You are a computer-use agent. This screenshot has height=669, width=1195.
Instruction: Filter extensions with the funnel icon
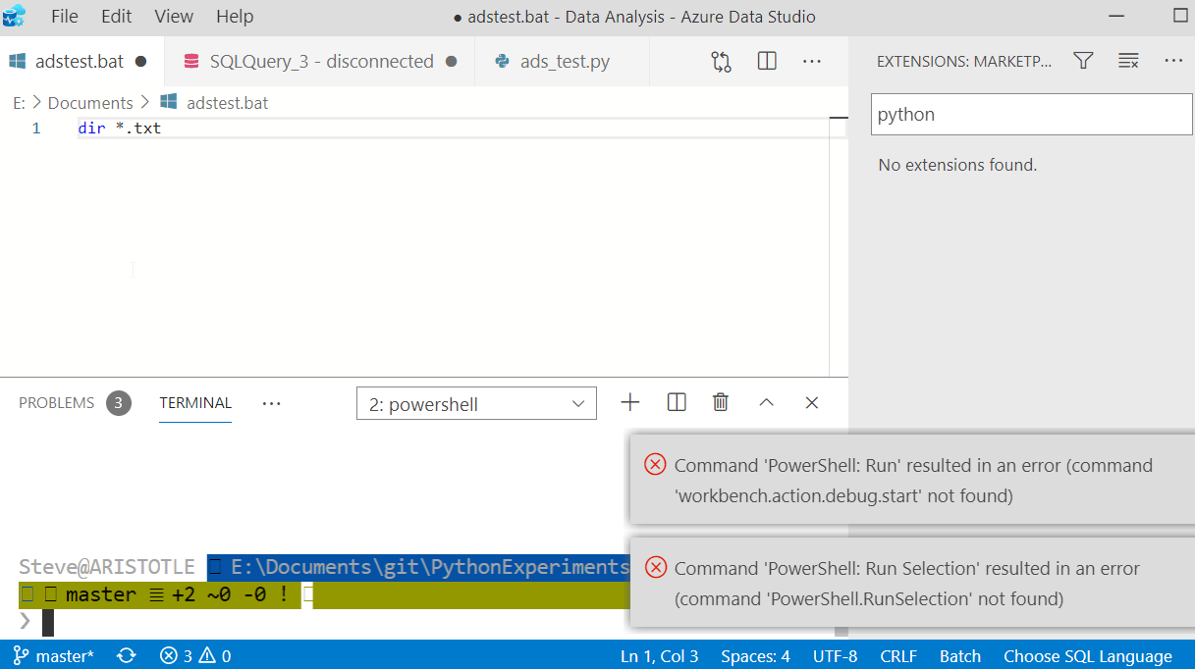pyautogui.click(x=1083, y=61)
